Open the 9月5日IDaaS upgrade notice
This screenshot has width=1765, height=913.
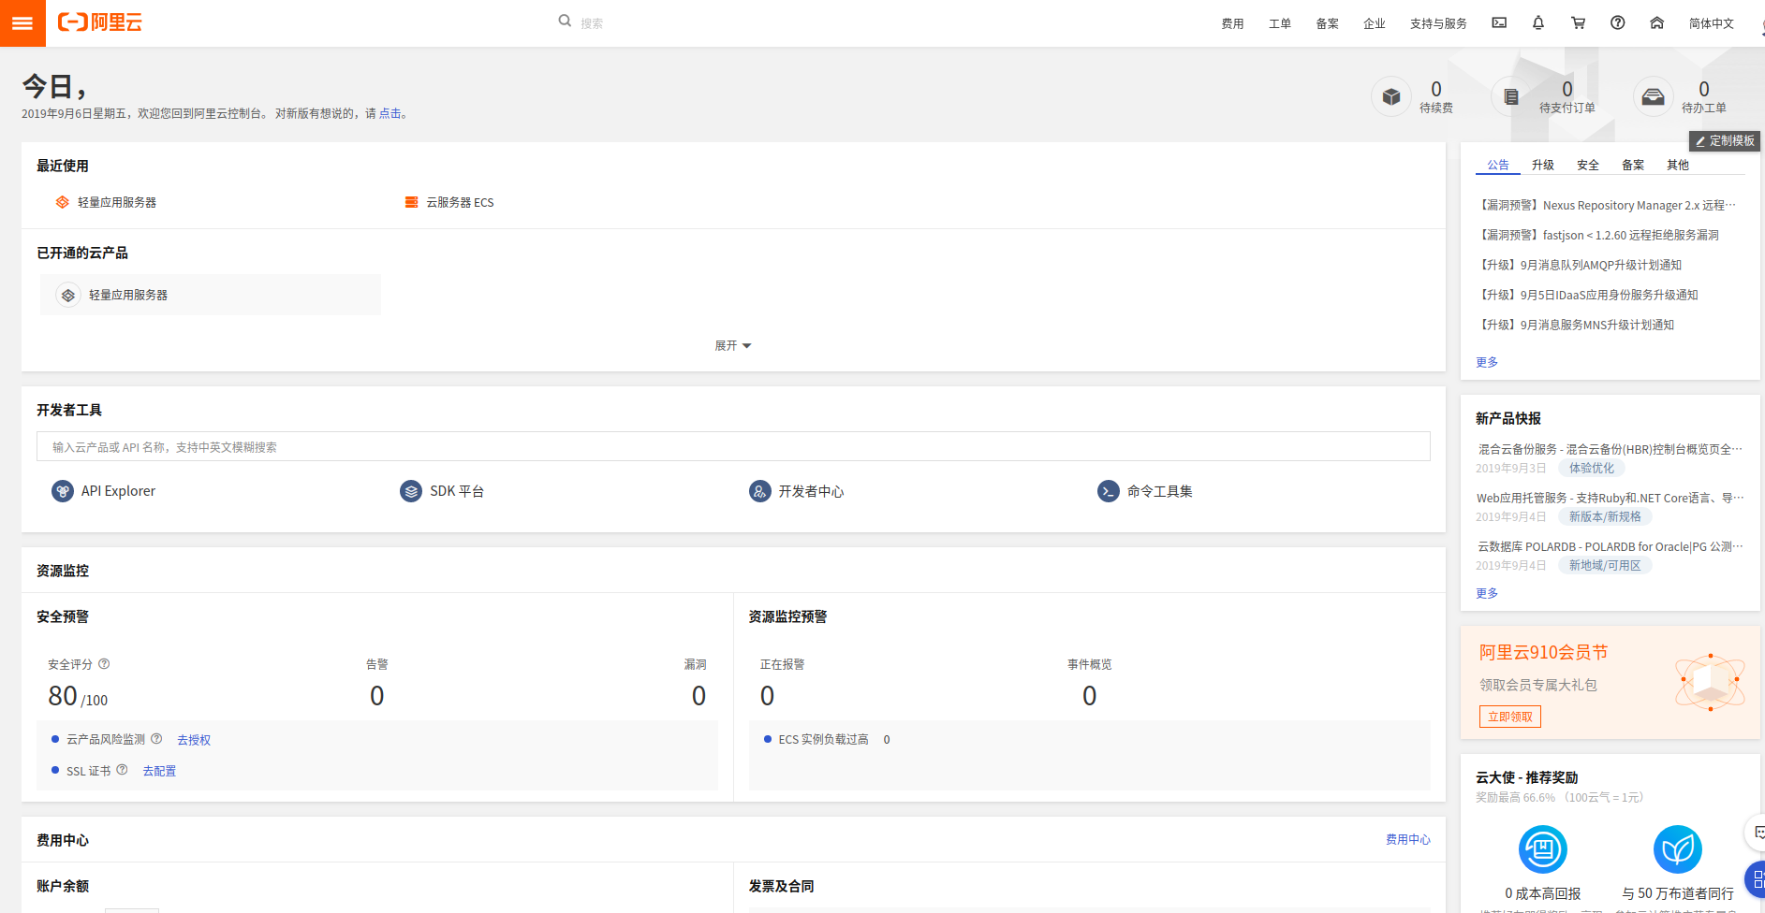pyautogui.click(x=1588, y=295)
